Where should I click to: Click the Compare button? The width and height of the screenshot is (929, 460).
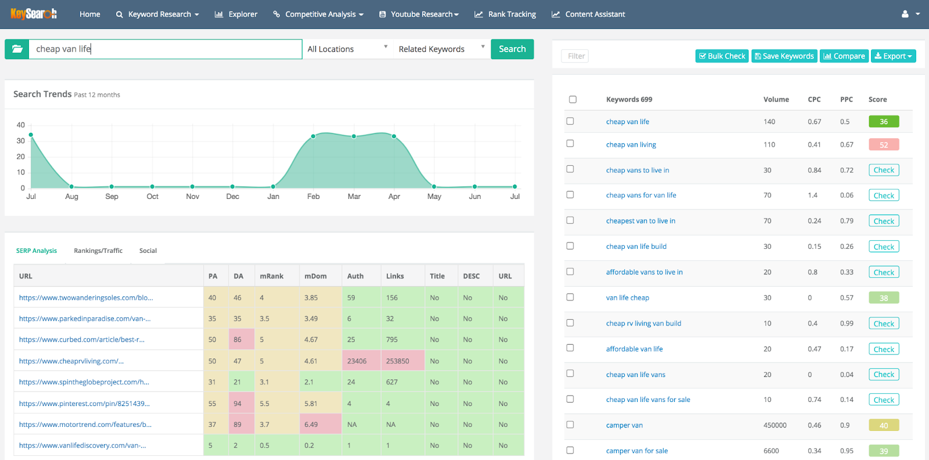(x=844, y=56)
